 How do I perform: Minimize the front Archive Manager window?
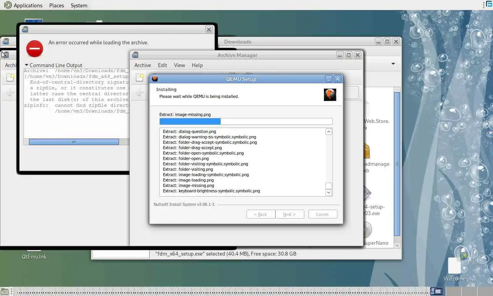coord(340,55)
